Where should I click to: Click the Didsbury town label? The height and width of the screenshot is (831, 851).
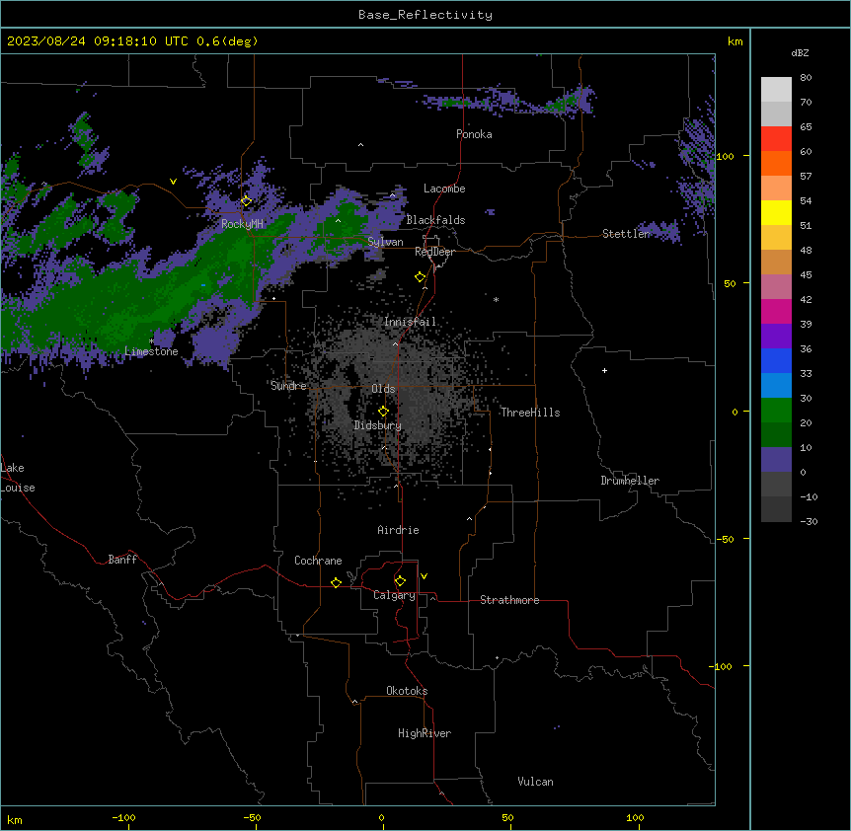pos(378,425)
